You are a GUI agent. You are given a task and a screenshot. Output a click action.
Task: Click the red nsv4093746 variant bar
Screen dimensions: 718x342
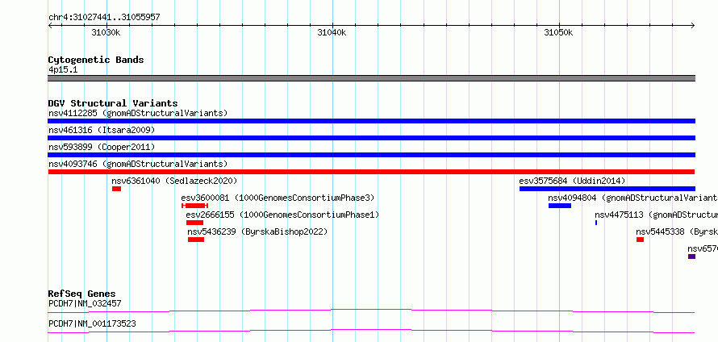(x=371, y=172)
